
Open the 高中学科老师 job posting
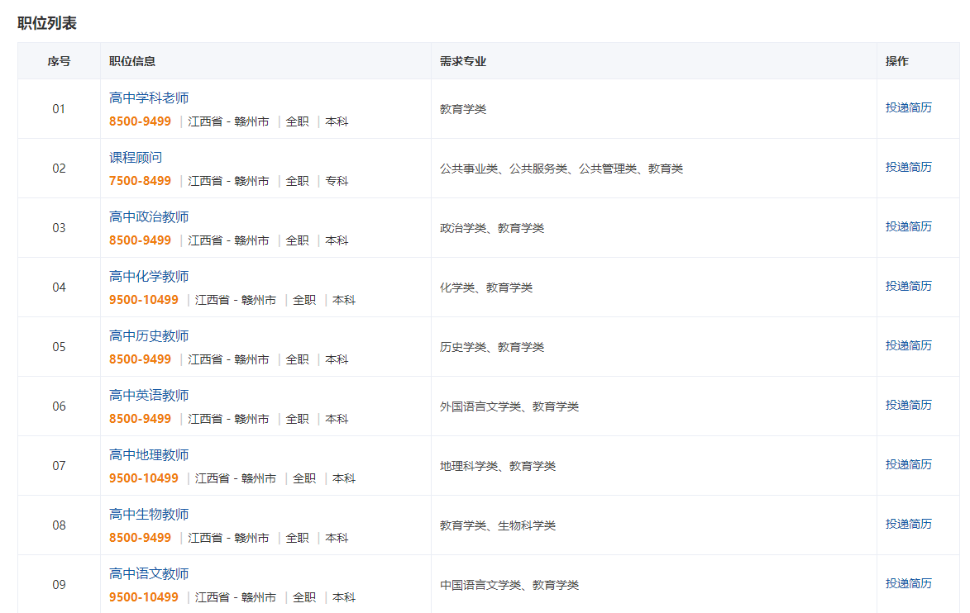pos(149,98)
